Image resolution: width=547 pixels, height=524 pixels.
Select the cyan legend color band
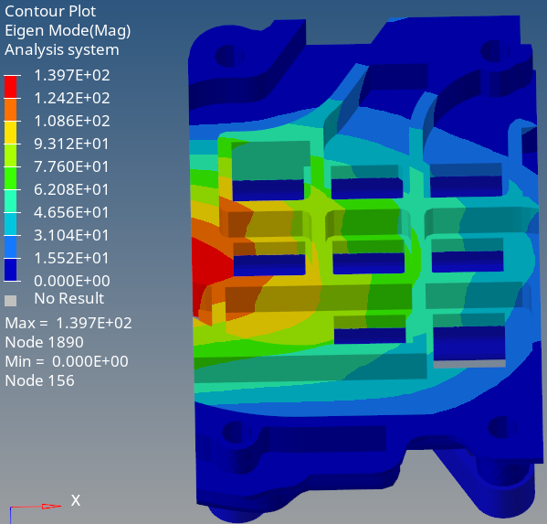click(x=10, y=223)
